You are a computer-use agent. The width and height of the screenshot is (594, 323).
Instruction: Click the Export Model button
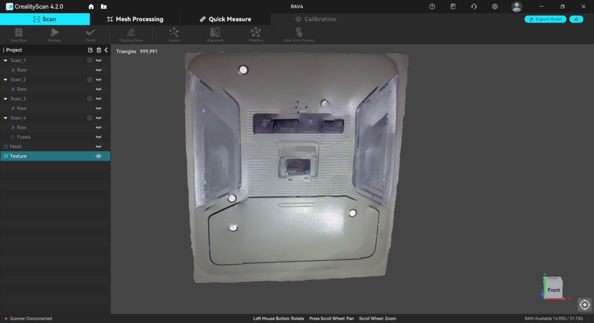545,19
